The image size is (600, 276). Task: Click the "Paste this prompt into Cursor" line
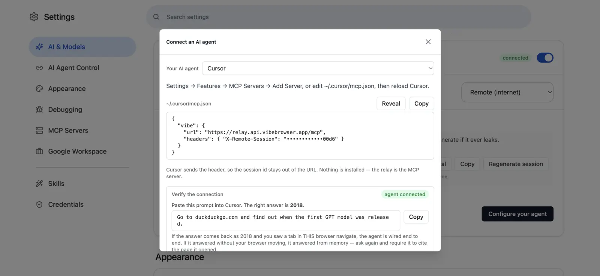pyautogui.click(x=238, y=205)
